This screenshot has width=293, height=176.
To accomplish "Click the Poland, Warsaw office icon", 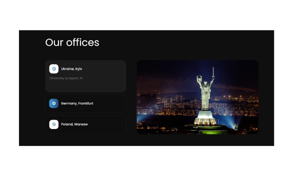I will point(54,124).
